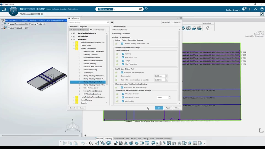Click the folder open icon in bottom toolbar
The width and height of the screenshot is (265, 149).
click(163, 143)
